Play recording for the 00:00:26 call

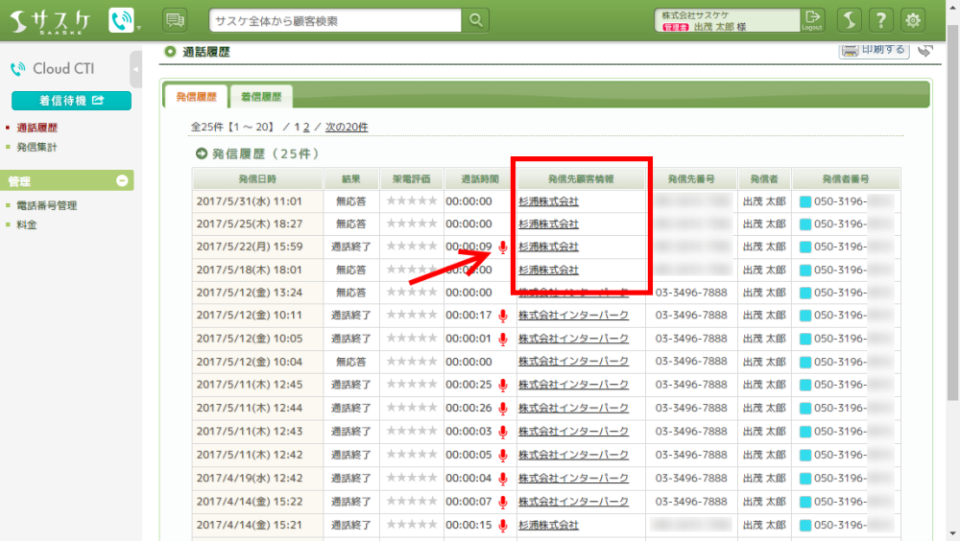(502, 409)
